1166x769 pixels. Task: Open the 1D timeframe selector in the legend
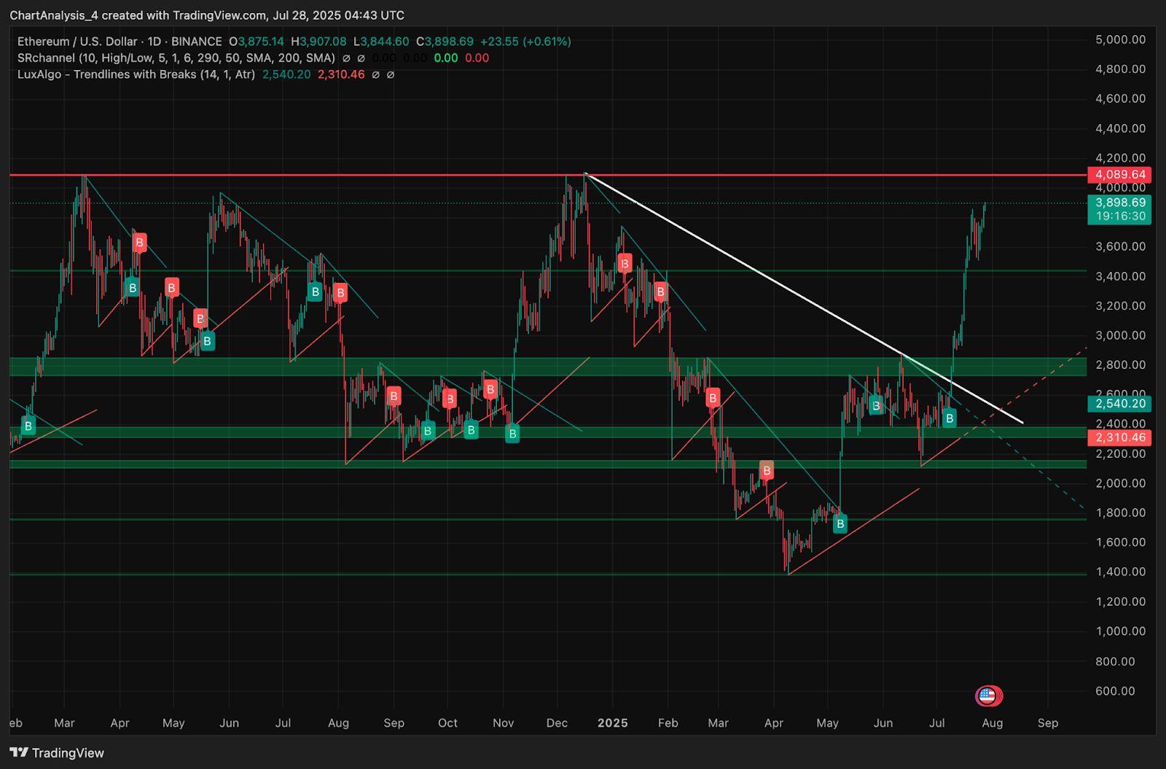point(155,42)
